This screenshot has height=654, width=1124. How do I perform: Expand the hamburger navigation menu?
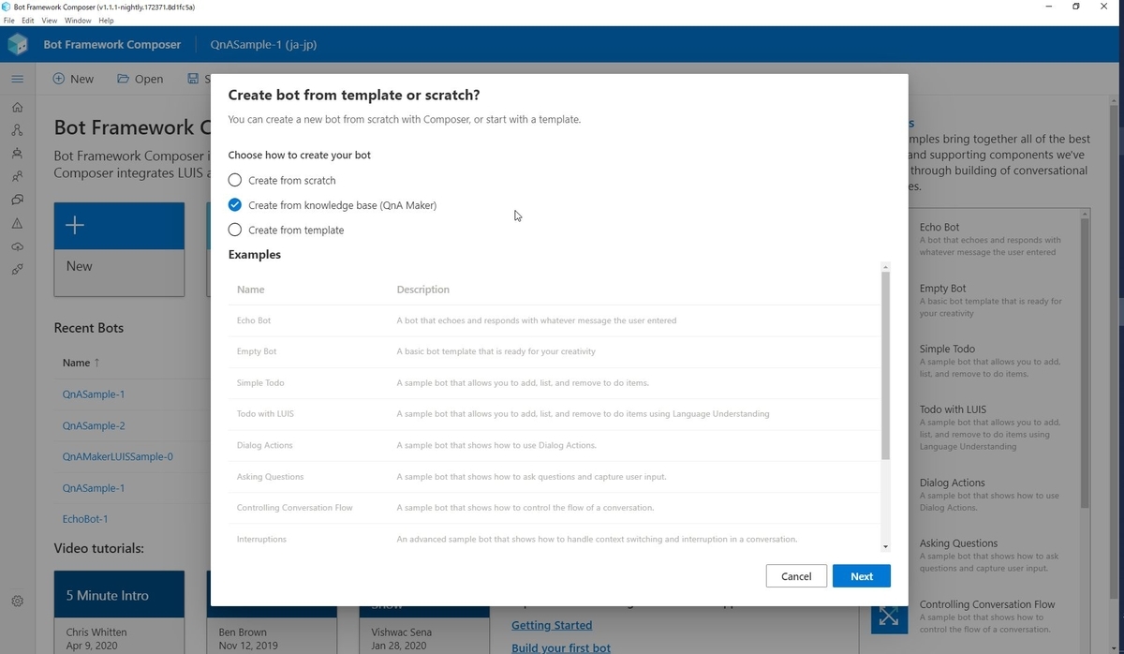(17, 79)
